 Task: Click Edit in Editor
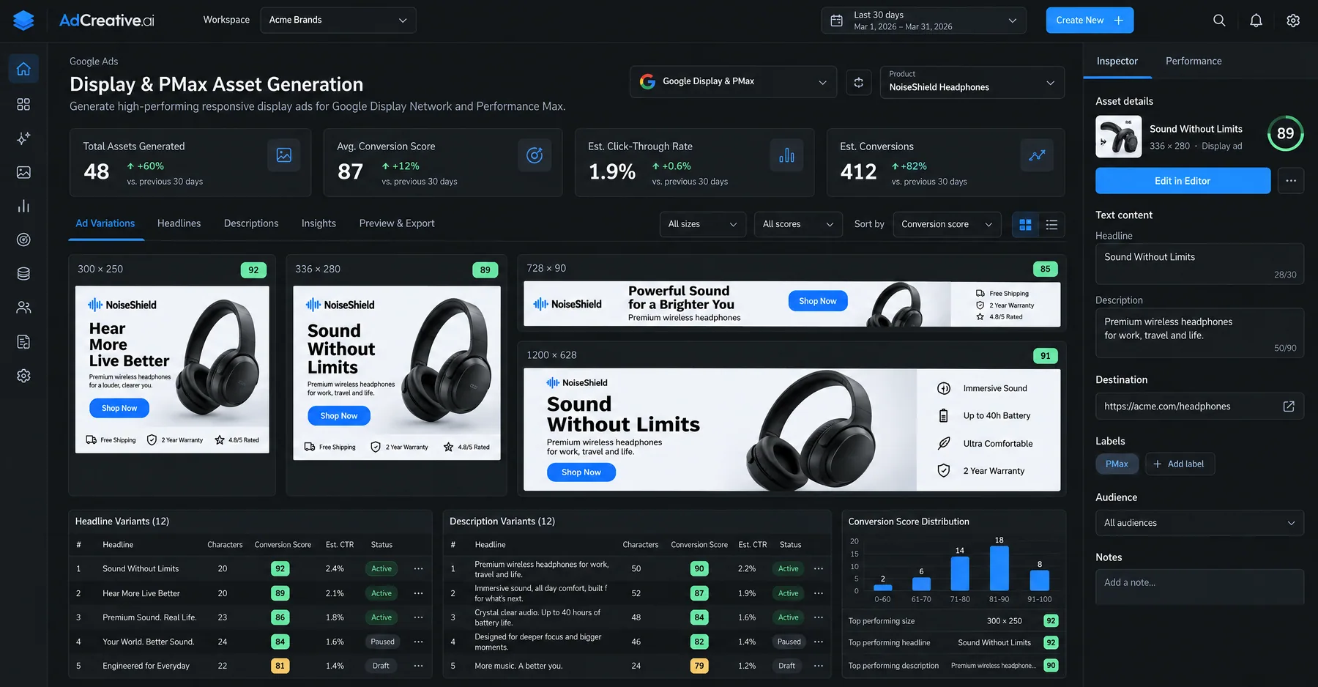1183,181
